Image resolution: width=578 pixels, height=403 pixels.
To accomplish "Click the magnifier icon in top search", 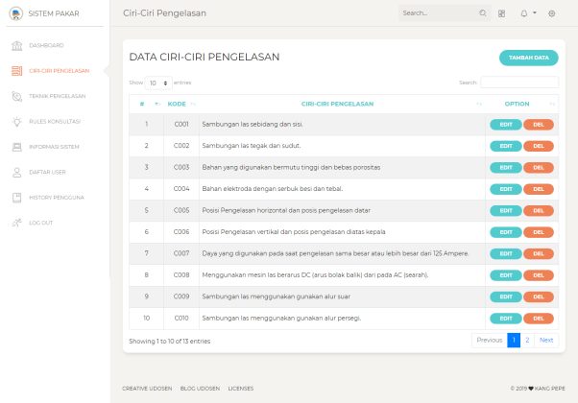I will (483, 13).
